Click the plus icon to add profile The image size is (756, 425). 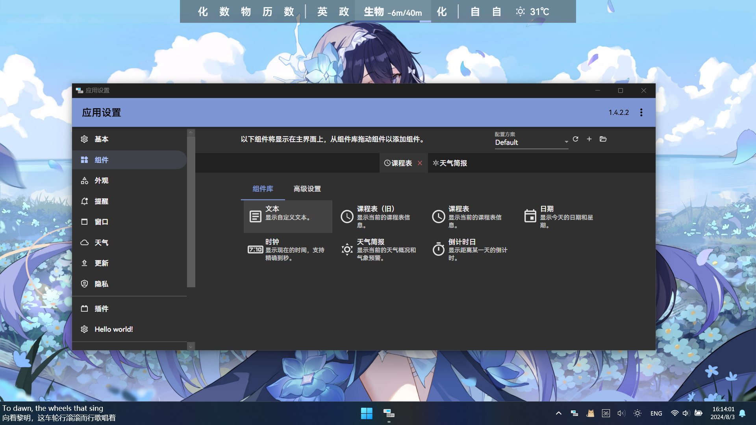pos(589,139)
